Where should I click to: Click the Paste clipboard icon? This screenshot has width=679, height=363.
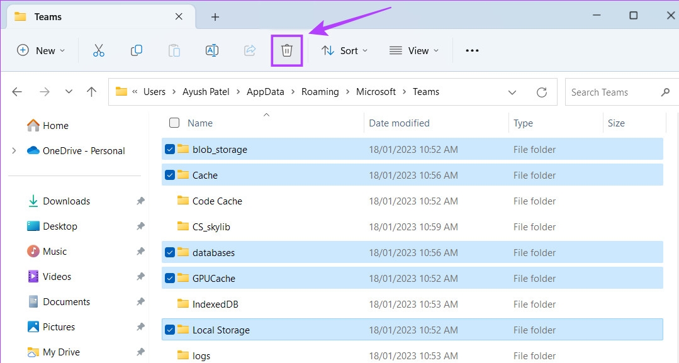pos(174,51)
